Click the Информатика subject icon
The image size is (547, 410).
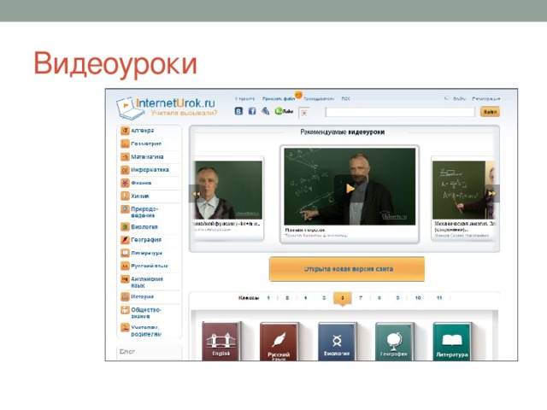tap(125, 170)
